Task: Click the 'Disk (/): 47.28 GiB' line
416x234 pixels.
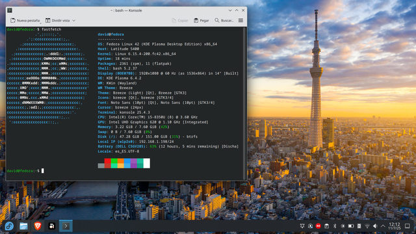Action: click(148, 136)
